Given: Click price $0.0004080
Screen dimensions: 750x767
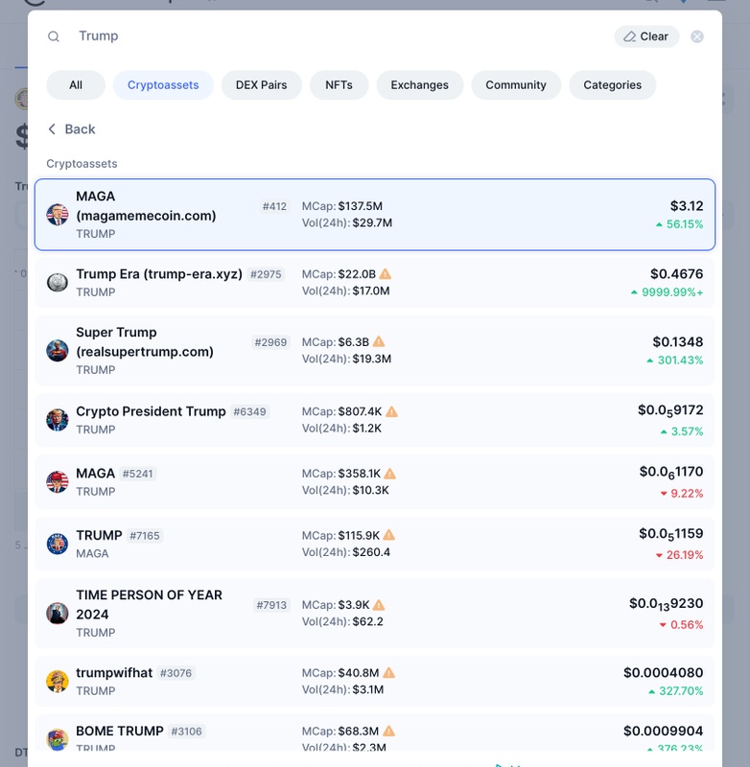Looking at the screenshot, I should [x=663, y=673].
